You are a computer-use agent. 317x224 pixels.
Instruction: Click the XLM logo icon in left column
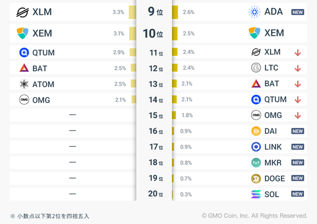[23, 12]
